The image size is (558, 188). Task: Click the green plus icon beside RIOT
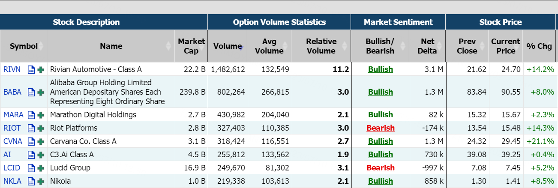point(41,128)
